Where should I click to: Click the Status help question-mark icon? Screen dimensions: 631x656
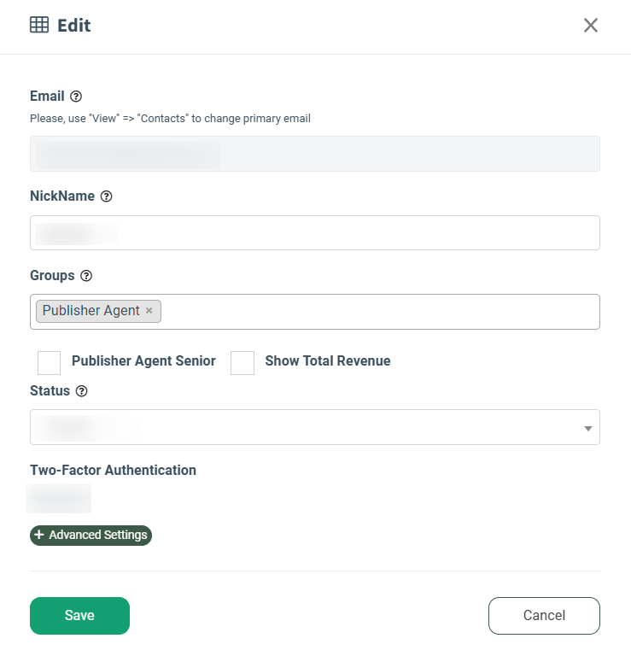81,391
